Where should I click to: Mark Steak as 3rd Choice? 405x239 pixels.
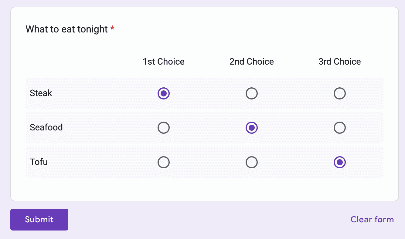tap(339, 93)
